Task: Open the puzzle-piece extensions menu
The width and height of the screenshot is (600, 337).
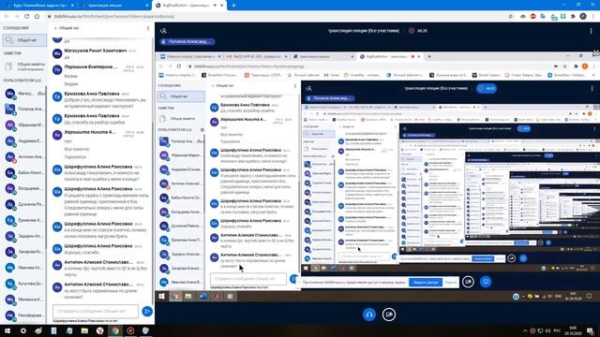Action: 573,17
